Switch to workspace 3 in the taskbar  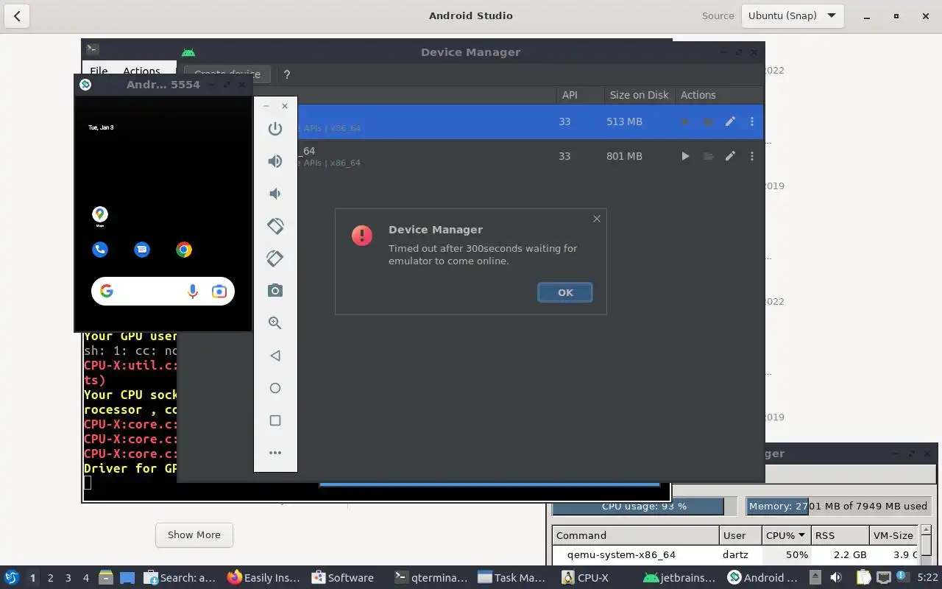pos(68,578)
